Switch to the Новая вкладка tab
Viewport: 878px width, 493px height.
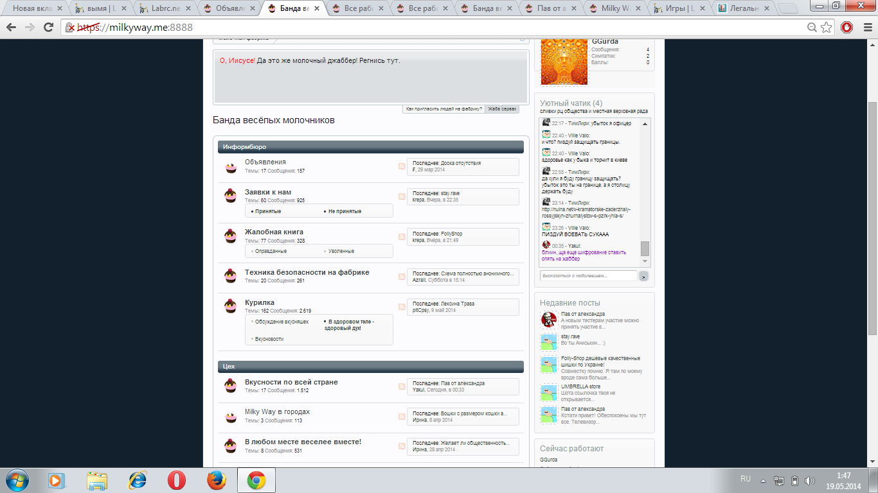(x=35, y=8)
